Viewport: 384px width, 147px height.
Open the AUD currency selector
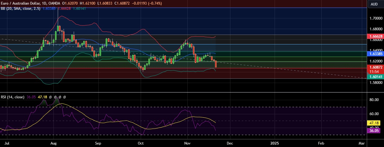coord(374,4)
